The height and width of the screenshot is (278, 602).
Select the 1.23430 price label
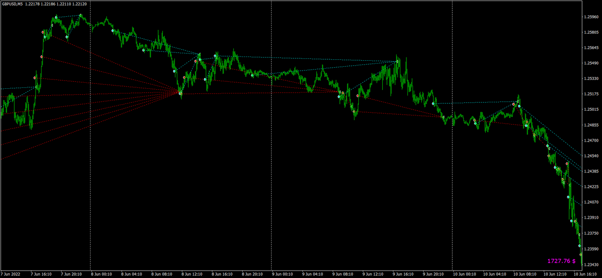point(591,264)
